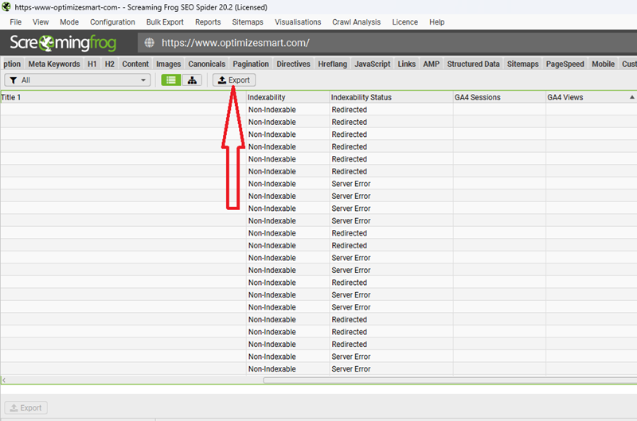Select the last Server Error cell
The width and height of the screenshot is (637, 421).
[x=391, y=368]
